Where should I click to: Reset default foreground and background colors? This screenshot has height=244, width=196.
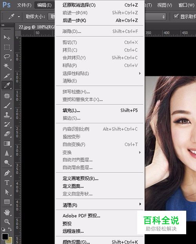[x=3, y=229]
